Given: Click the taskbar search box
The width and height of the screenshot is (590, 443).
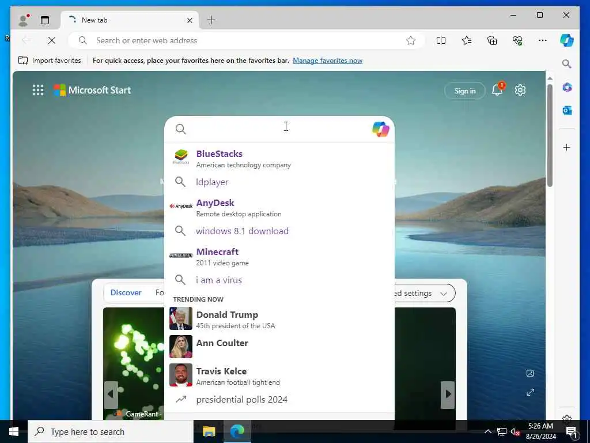Looking at the screenshot, I should 111,431.
